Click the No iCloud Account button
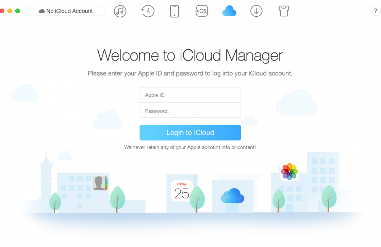The height and width of the screenshot is (247, 381). [66, 11]
